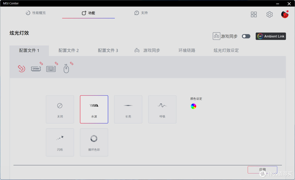Click the red all-device sync link icon
Viewport: 295px width, 180px height.
[22, 68]
